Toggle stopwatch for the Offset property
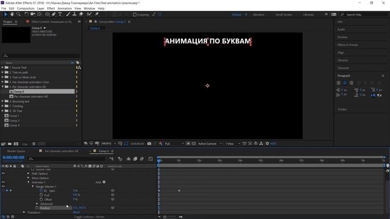390x219 pixels. (x=41, y=199)
